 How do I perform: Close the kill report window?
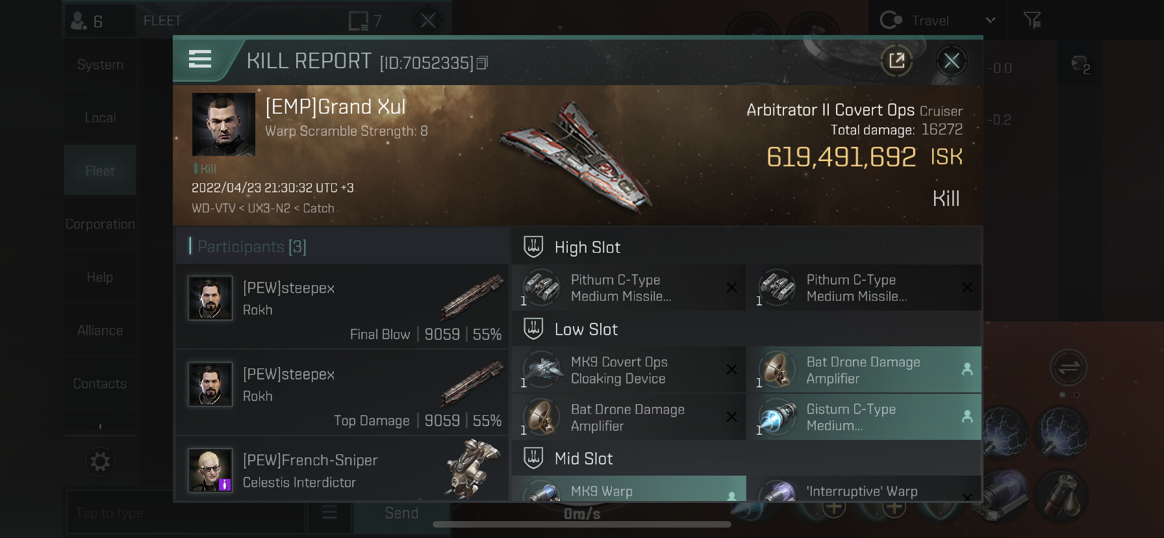[x=952, y=61]
